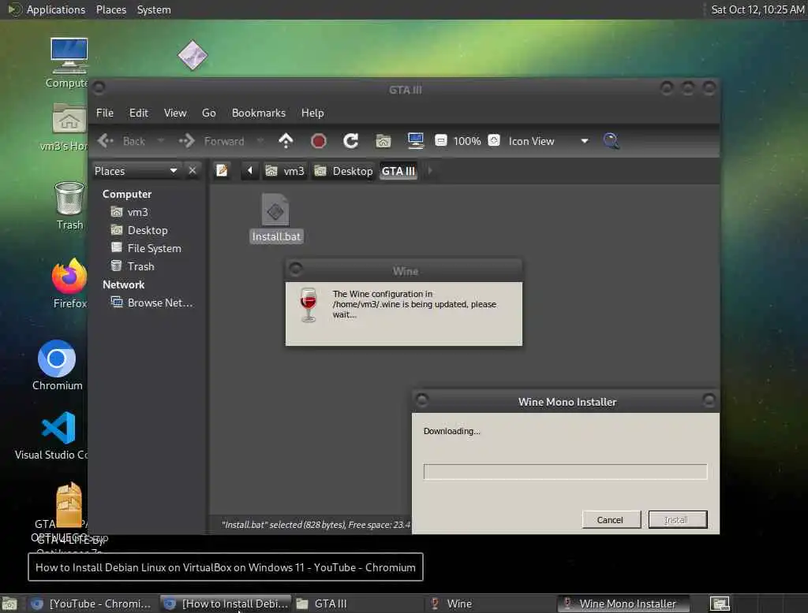The height and width of the screenshot is (613, 808).
Task: Click the clock showing Sat Oct 12
Action: click(x=757, y=9)
